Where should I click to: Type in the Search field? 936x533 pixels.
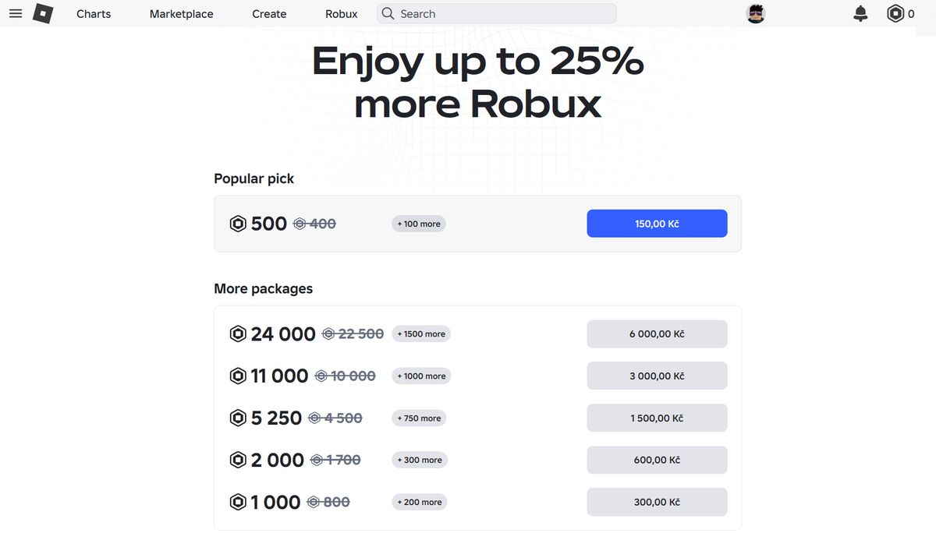tap(503, 14)
